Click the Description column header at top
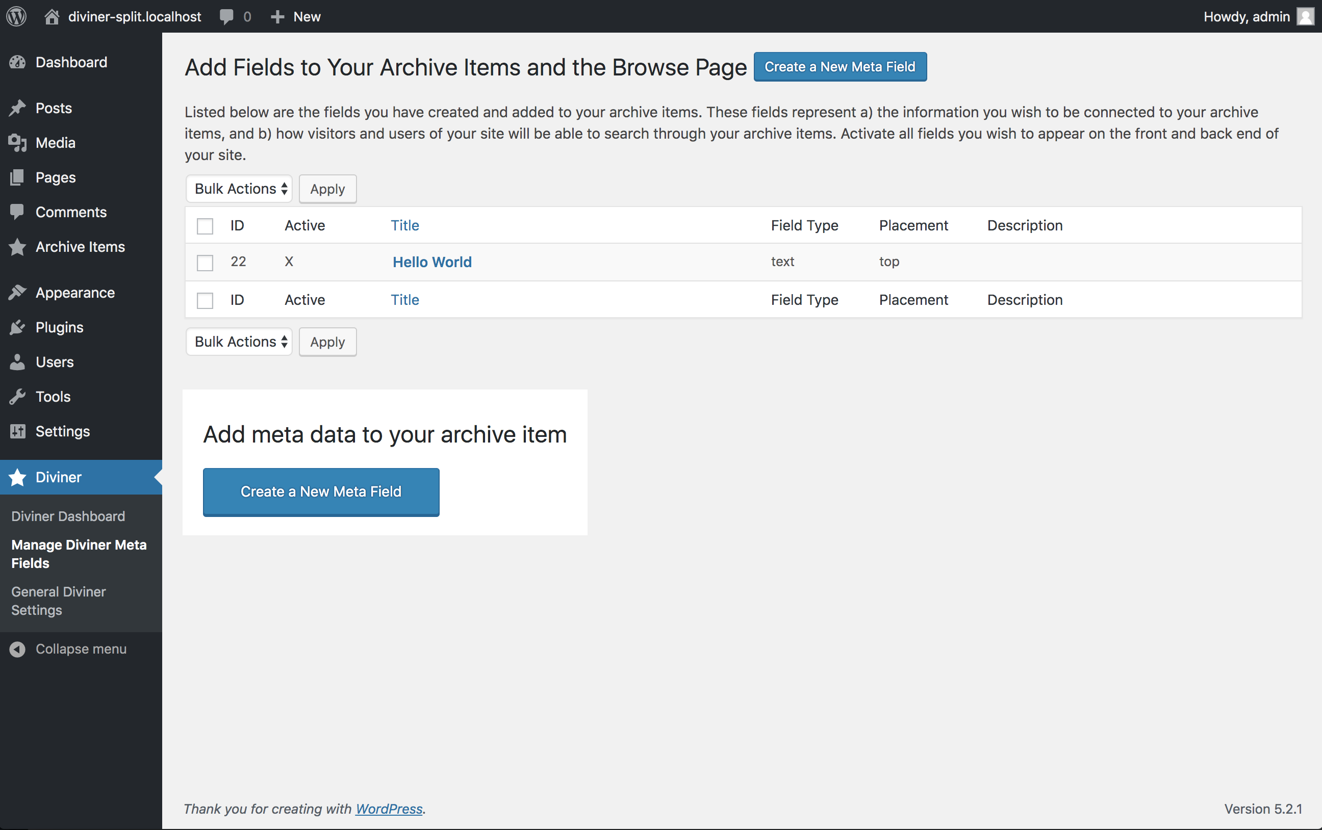Viewport: 1322px width, 830px height. click(1025, 226)
